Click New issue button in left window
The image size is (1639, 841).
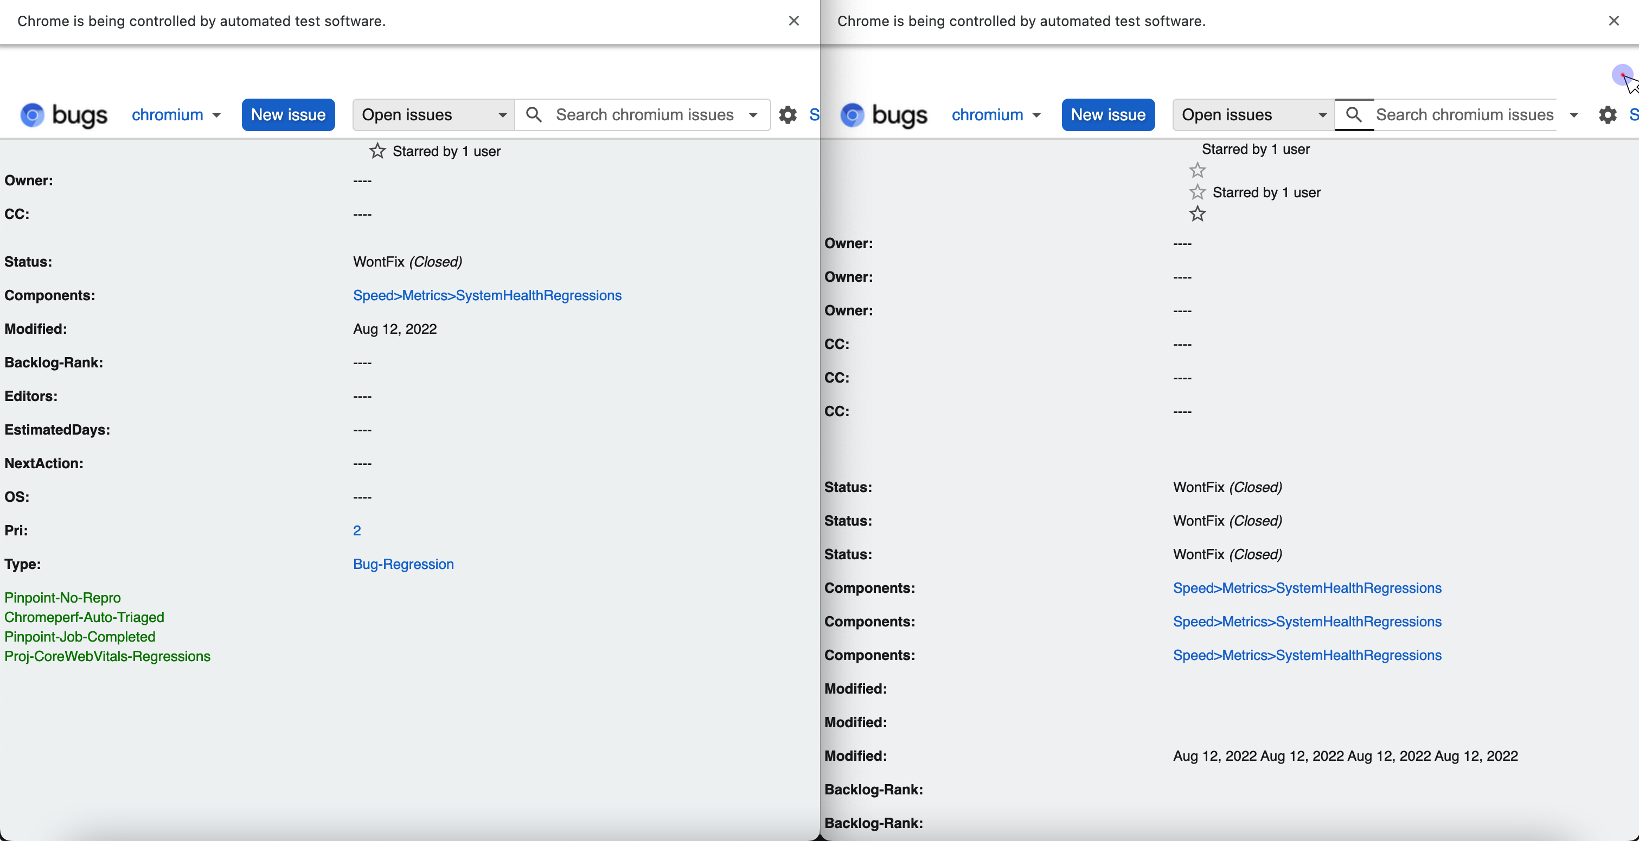(288, 115)
